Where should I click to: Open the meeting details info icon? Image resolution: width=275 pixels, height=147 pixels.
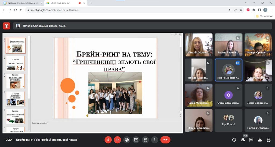click(x=234, y=140)
